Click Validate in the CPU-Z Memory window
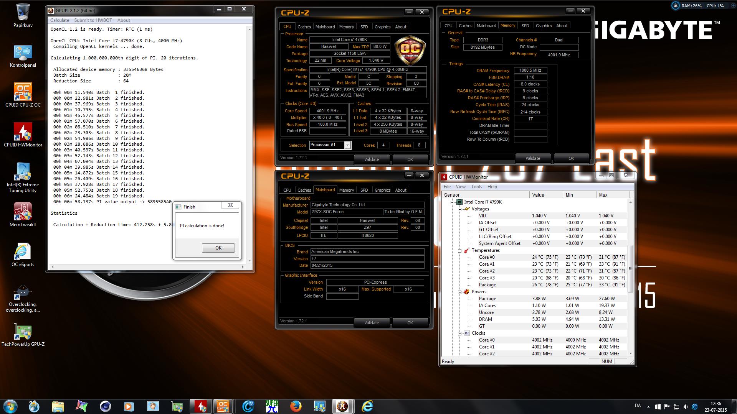The image size is (737, 414). click(x=533, y=158)
